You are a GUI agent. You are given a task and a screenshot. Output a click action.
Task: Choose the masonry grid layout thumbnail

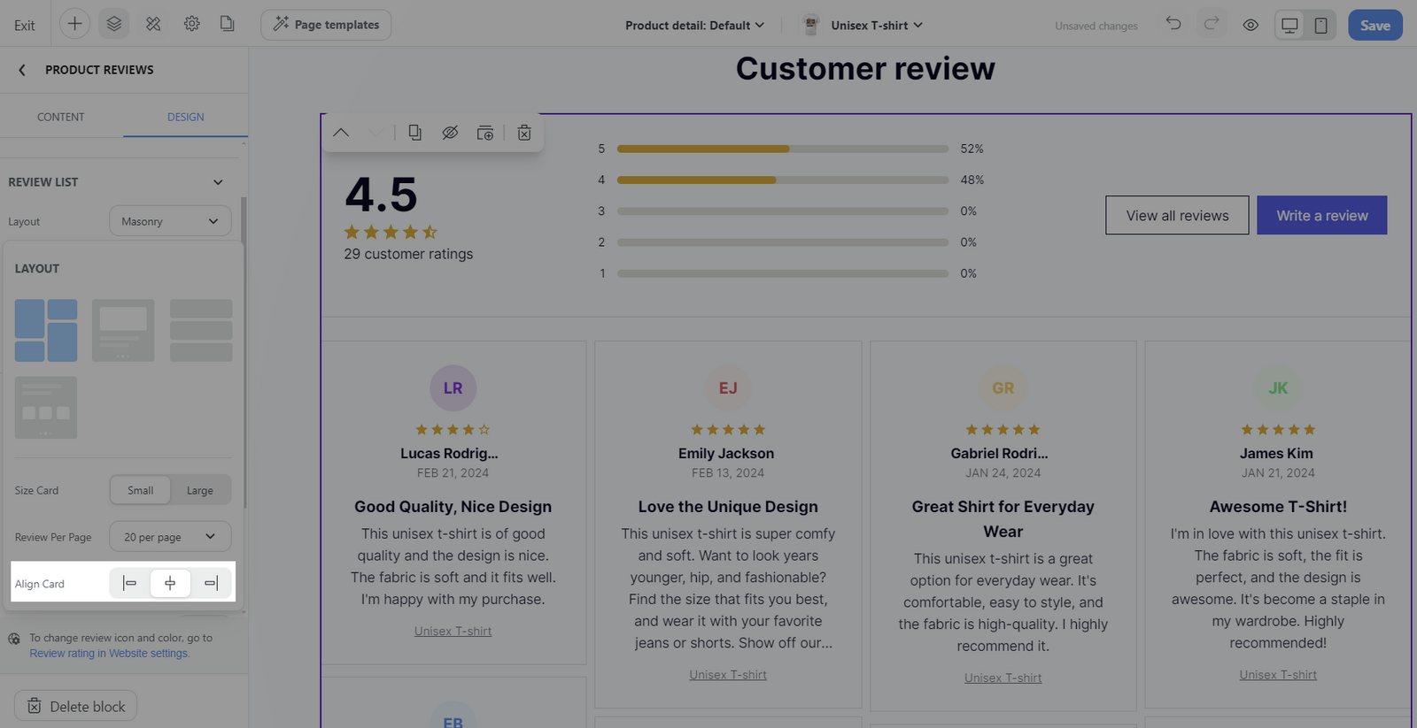(46, 330)
